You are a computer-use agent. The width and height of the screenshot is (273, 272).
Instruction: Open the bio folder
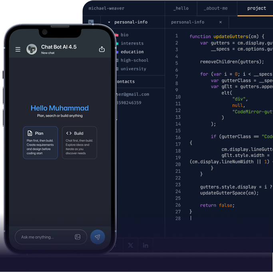coord(124,35)
